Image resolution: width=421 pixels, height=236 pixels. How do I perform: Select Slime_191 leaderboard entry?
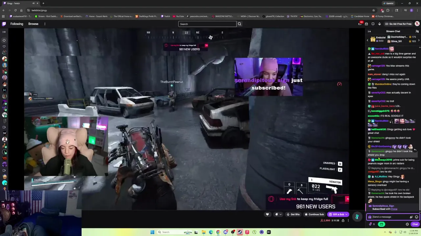(x=401, y=41)
